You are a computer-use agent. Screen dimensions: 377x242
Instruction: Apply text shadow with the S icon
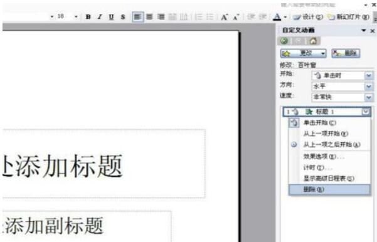(123, 17)
